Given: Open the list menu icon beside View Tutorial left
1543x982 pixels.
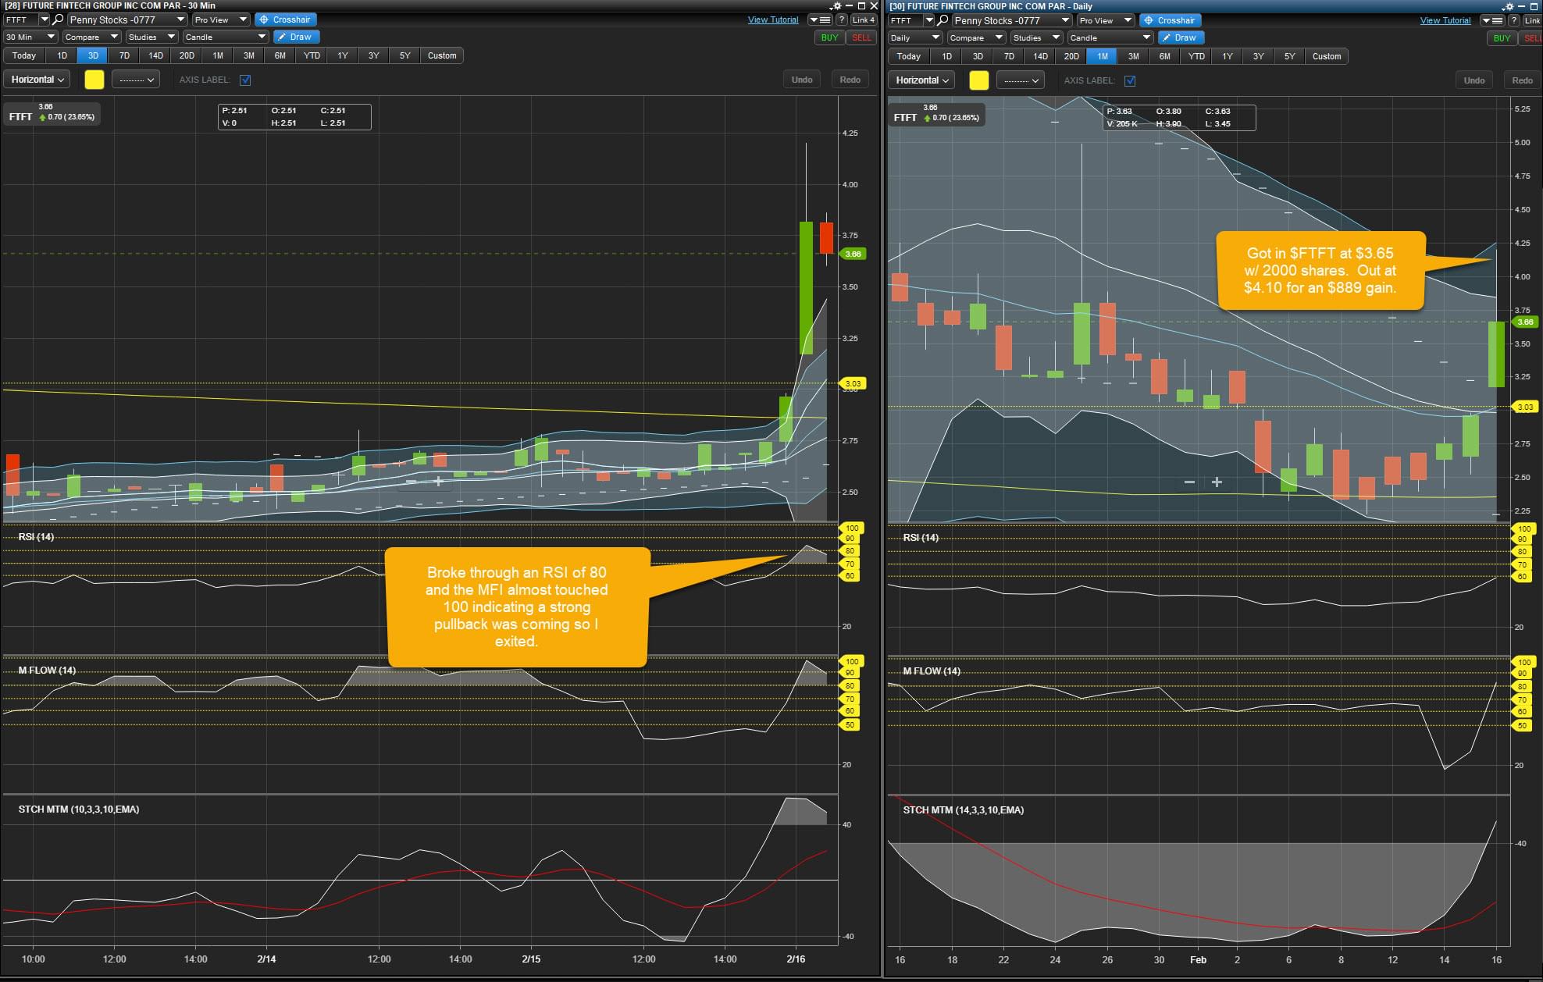Looking at the screenshot, I should click(x=820, y=20).
